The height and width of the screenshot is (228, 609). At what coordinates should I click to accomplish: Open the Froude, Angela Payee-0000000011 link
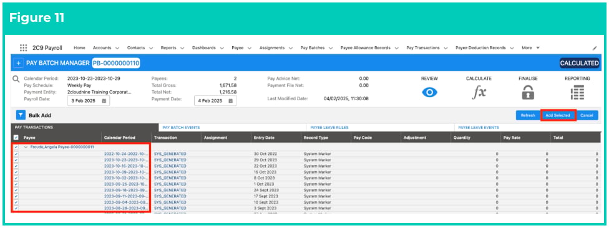pyautogui.click(x=62, y=147)
